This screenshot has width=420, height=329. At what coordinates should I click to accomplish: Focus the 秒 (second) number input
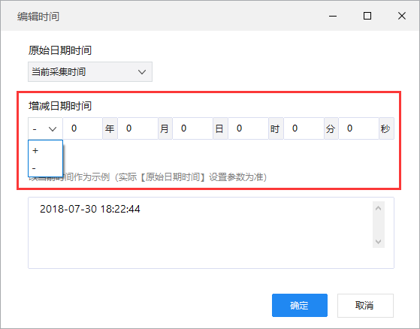[358, 128]
